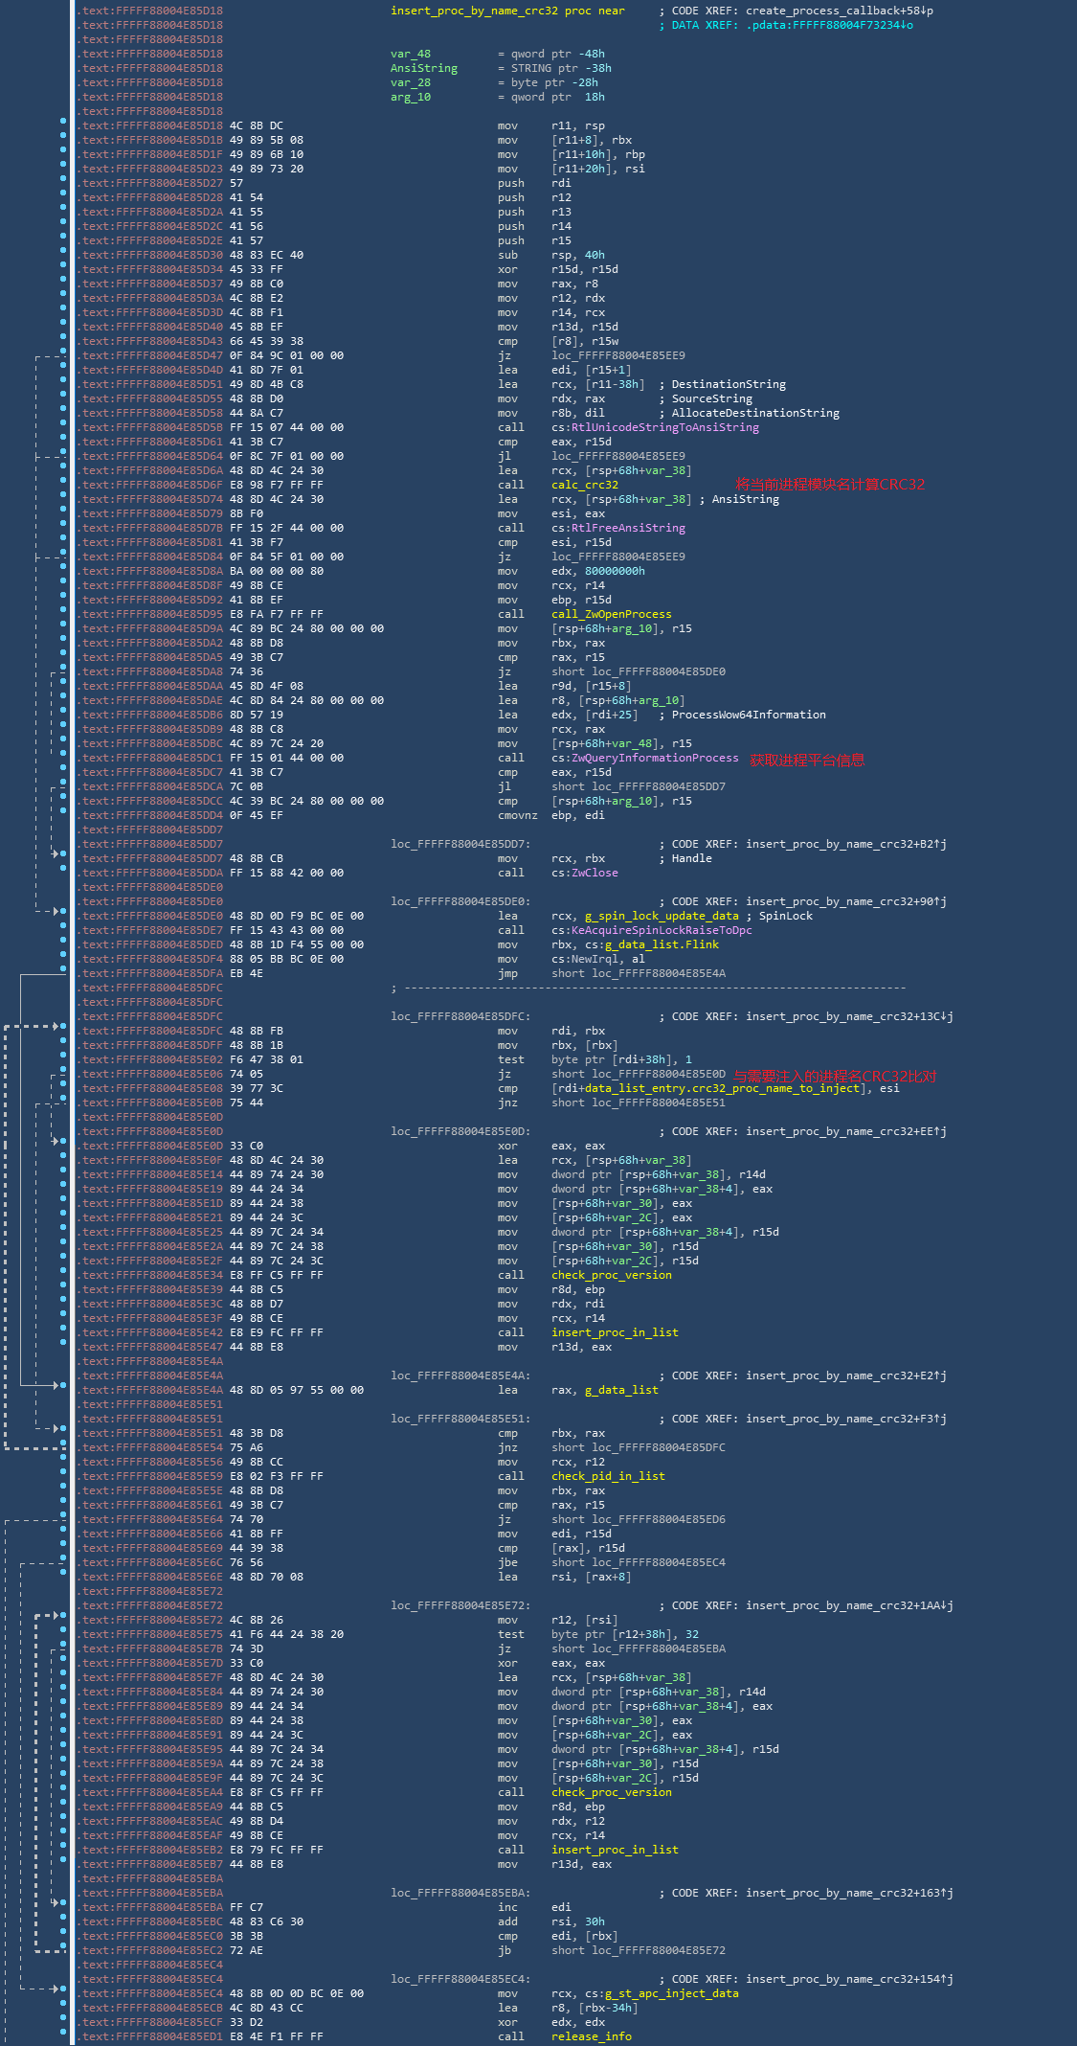Screen dimensions: 1077x2046
Task: Click breakpoint dot on the release_info call line
Action: [x=63, y=2036]
